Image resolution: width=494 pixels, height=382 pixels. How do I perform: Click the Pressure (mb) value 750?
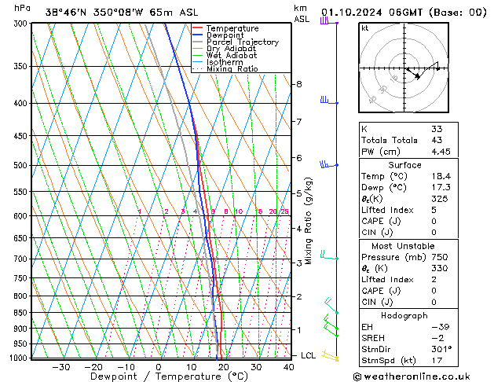pos(440,257)
